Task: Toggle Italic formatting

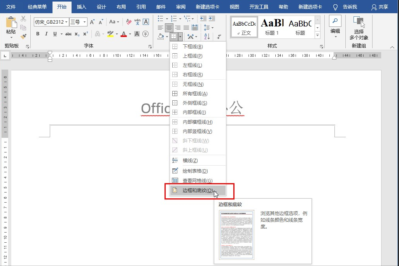Action: point(46,34)
